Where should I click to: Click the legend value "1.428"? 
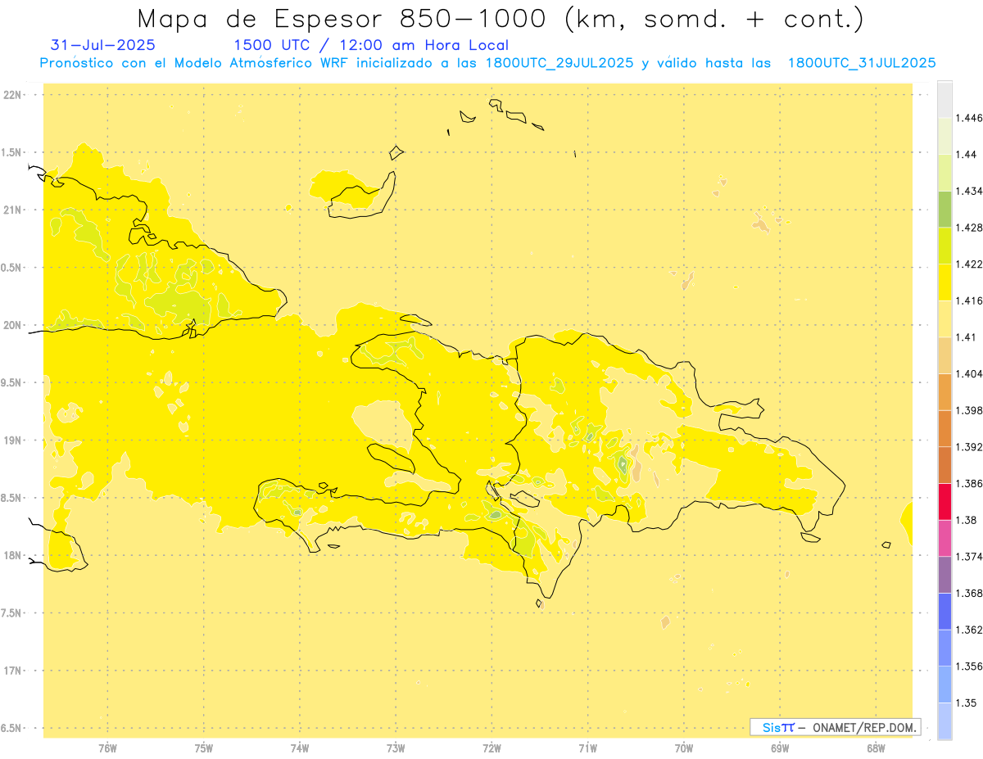tap(969, 228)
